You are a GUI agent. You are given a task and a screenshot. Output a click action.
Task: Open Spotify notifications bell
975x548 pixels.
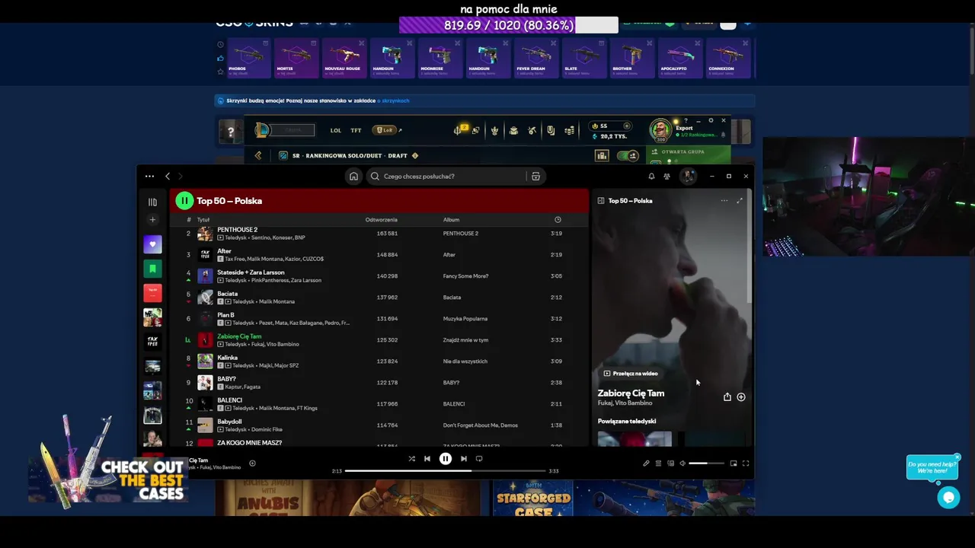[651, 177]
